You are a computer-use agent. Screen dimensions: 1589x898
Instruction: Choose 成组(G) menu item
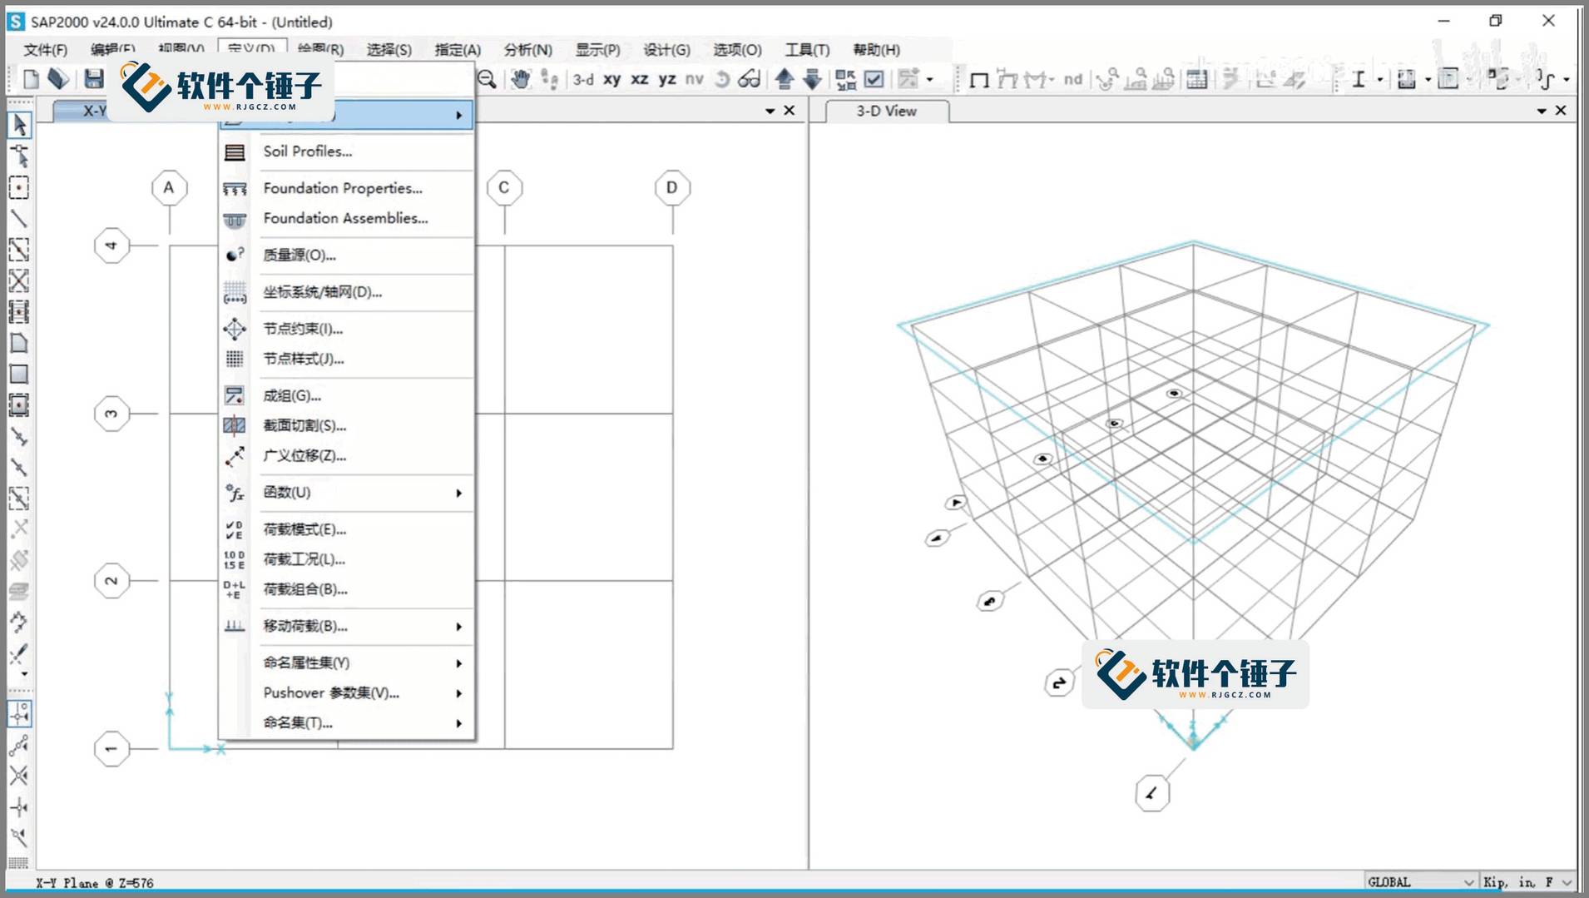tap(347, 396)
